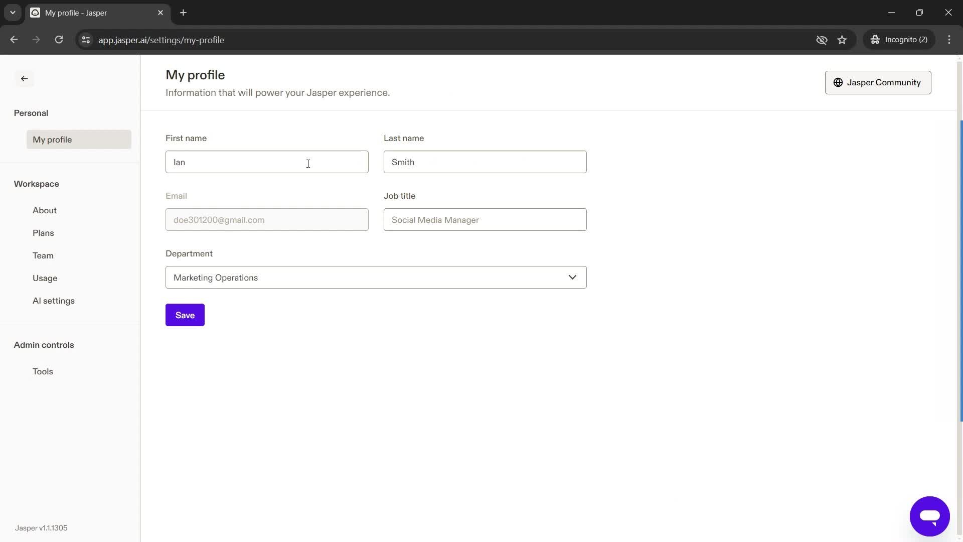Click the Tools admin controls item
The image size is (963, 542).
point(42,371)
